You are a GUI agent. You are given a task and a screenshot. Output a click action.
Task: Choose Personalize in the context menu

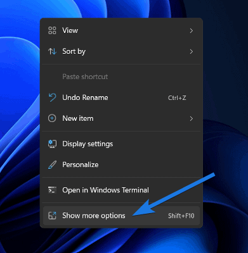tap(121, 164)
